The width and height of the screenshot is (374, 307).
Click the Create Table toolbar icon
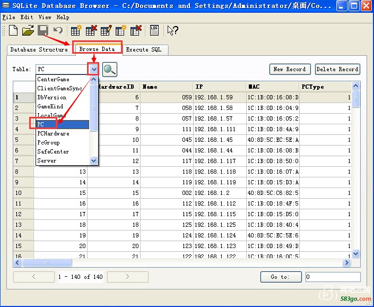[x=76, y=30]
